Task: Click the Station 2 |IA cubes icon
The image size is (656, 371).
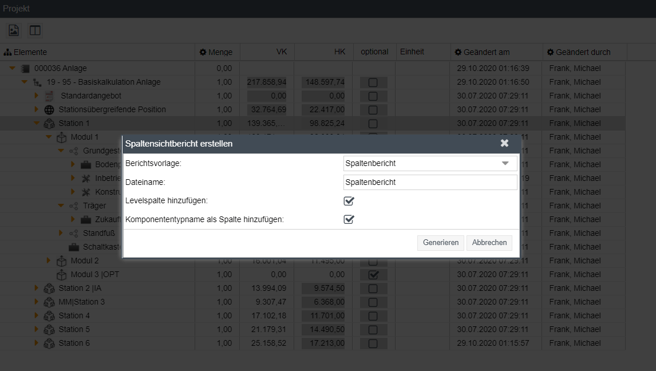Action: (x=49, y=289)
